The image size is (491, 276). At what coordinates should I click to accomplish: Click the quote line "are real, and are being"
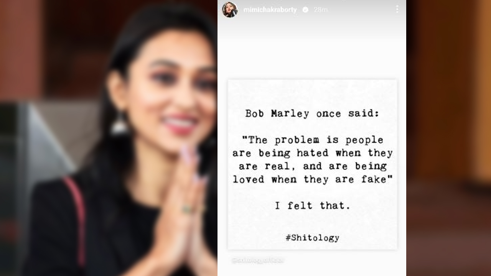pos(313,166)
